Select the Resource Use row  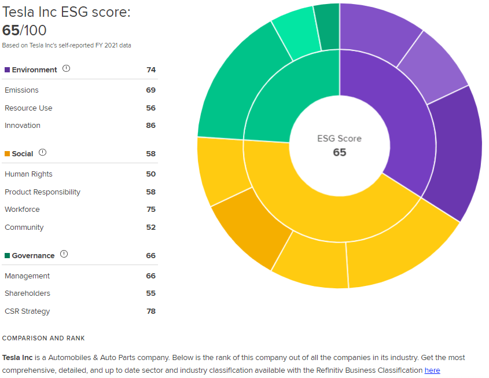click(80, 108)
